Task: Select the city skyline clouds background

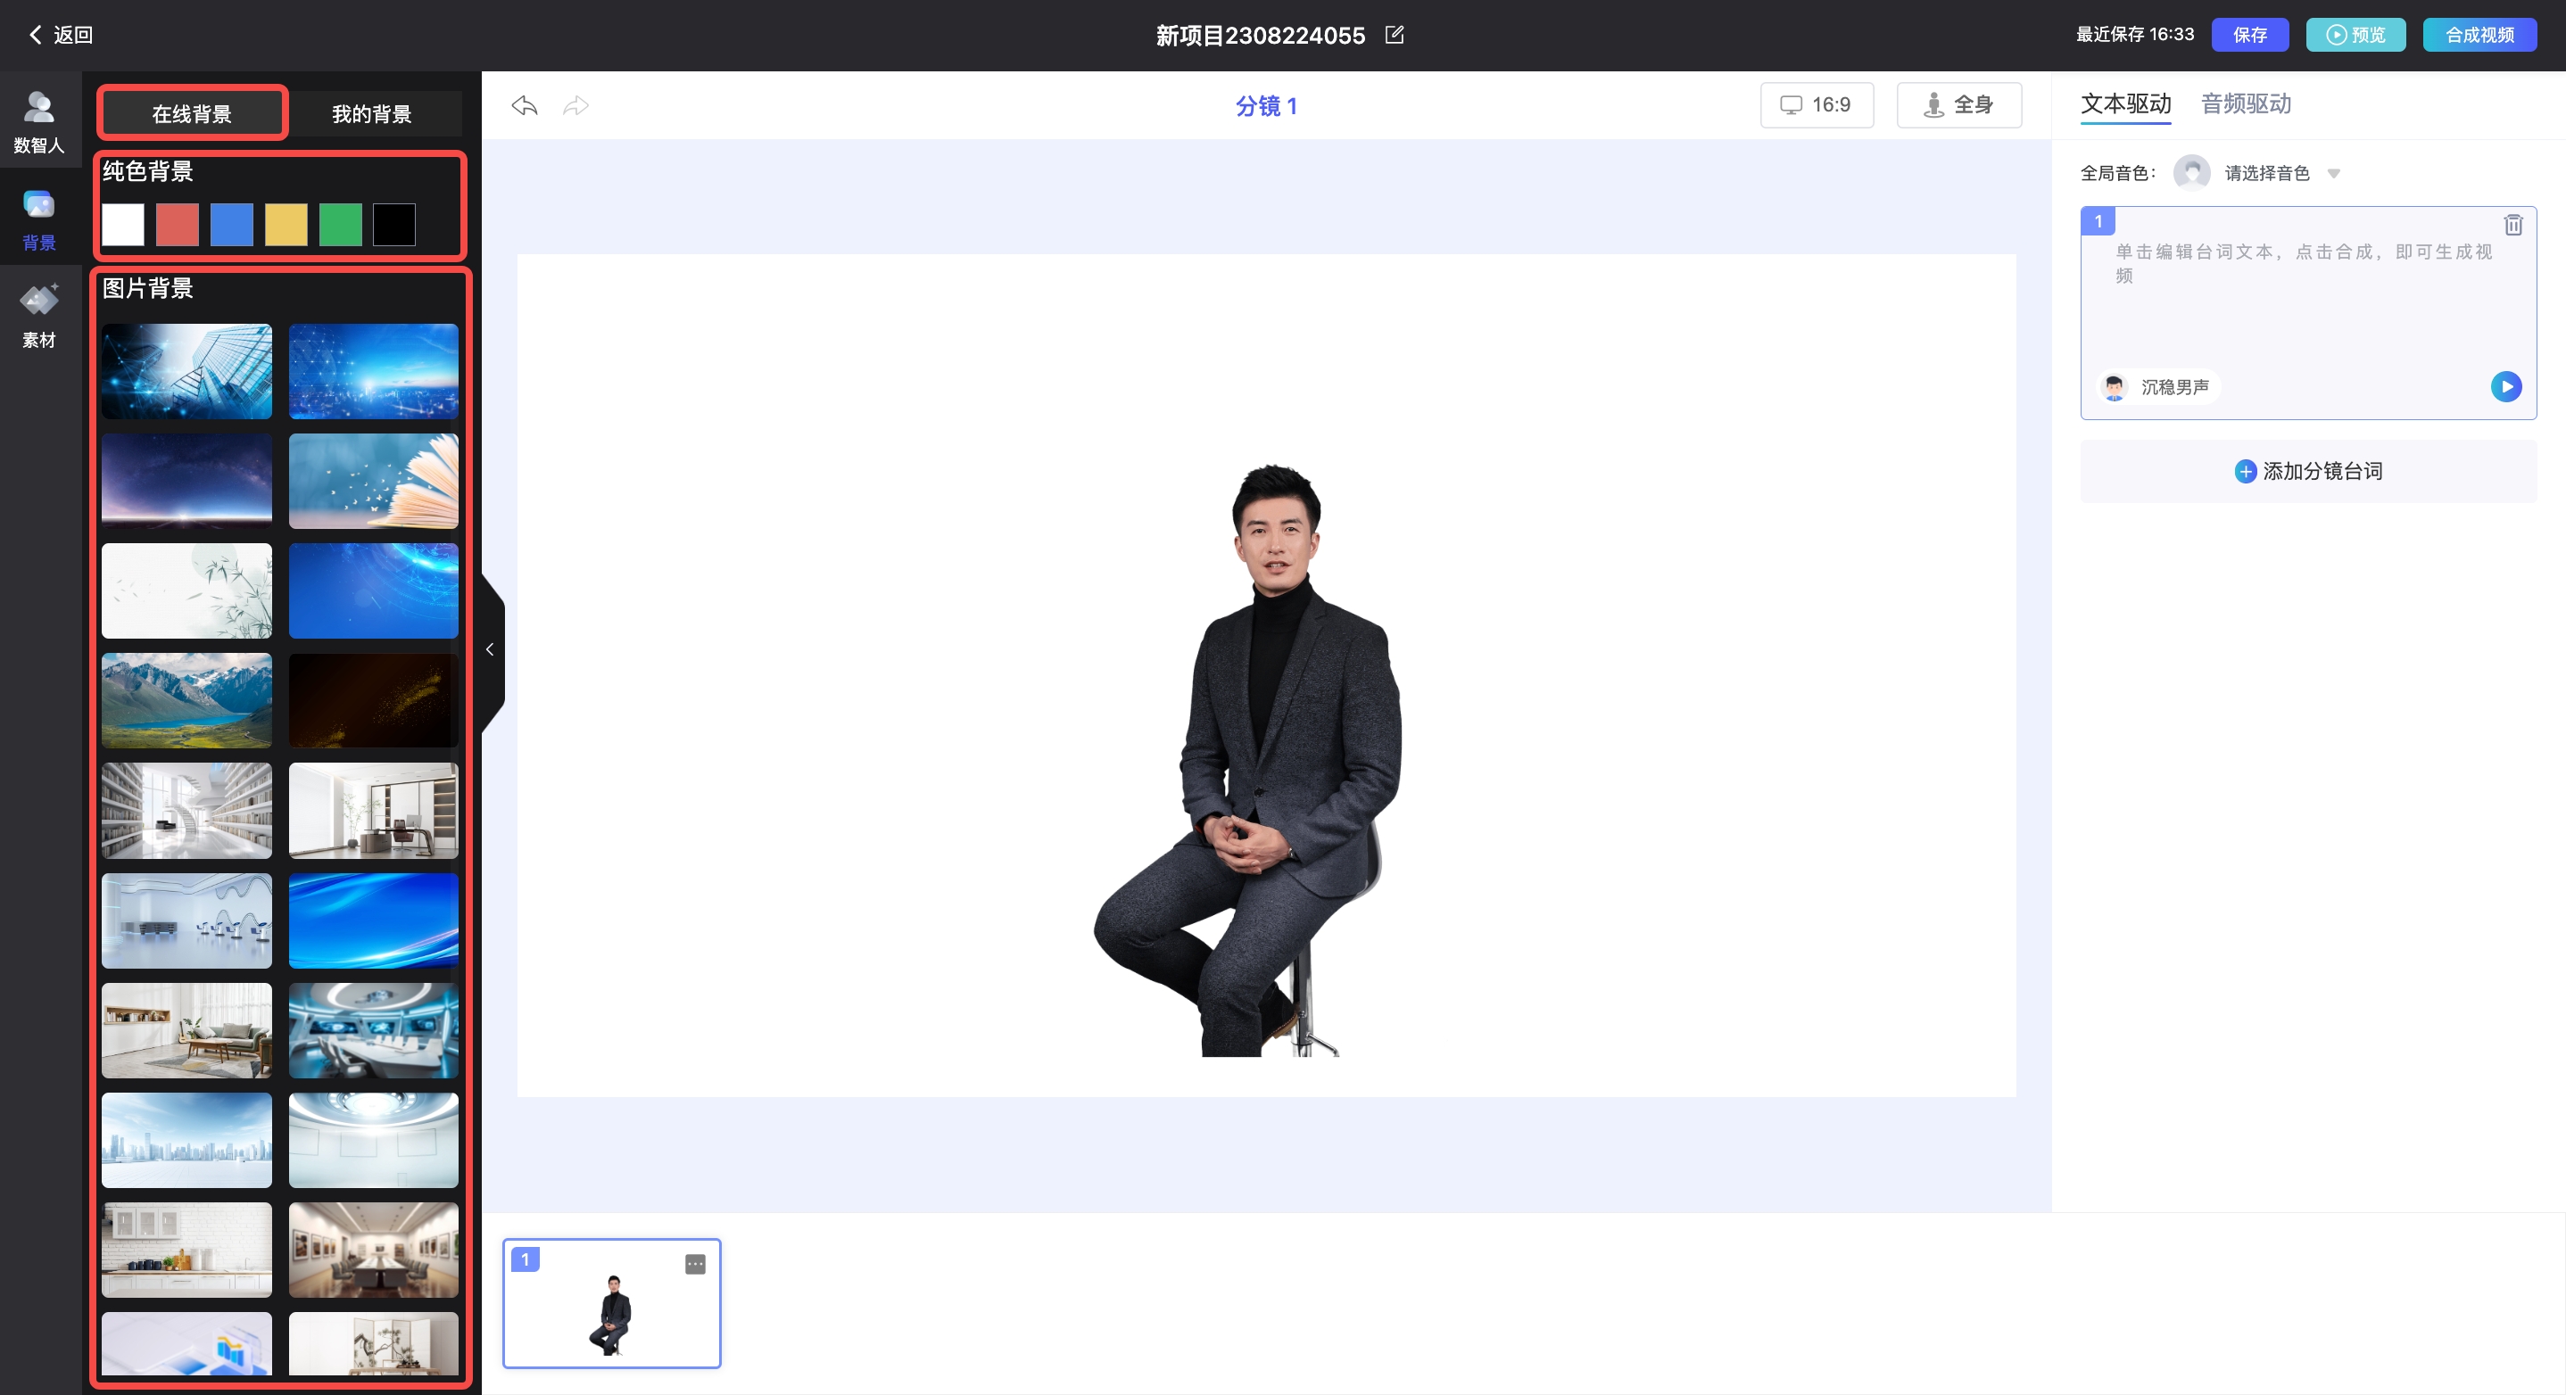Action: [186, 1140]
